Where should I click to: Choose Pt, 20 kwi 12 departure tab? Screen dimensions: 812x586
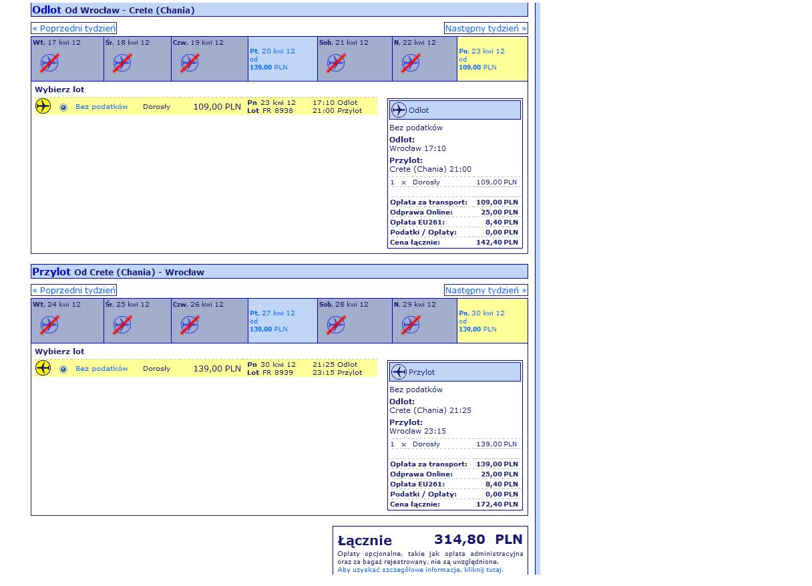click(x=282, y=59)
